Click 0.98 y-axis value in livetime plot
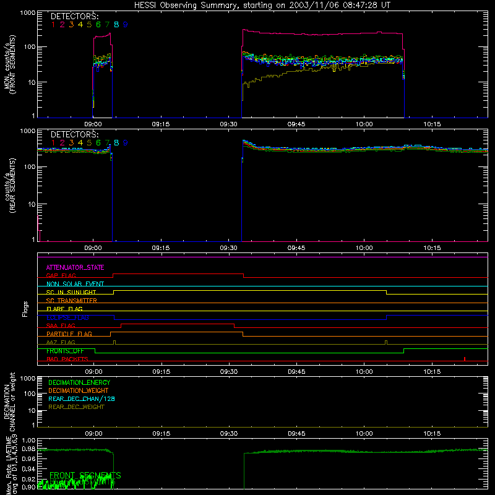The height and width of the screenshot is (495, 495). point(28,449)
